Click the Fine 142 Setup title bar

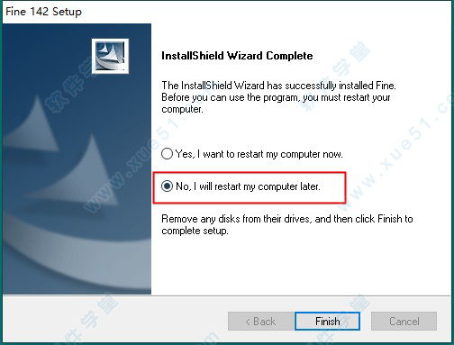(x=227, y=12)
